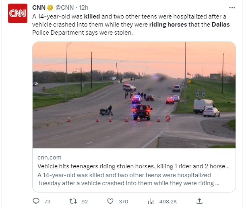Open the CNN display name link

pyautogui.click(x=39, y=7)
